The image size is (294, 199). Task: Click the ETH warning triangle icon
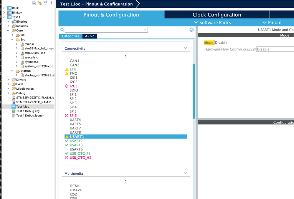(x=67, y=69)
